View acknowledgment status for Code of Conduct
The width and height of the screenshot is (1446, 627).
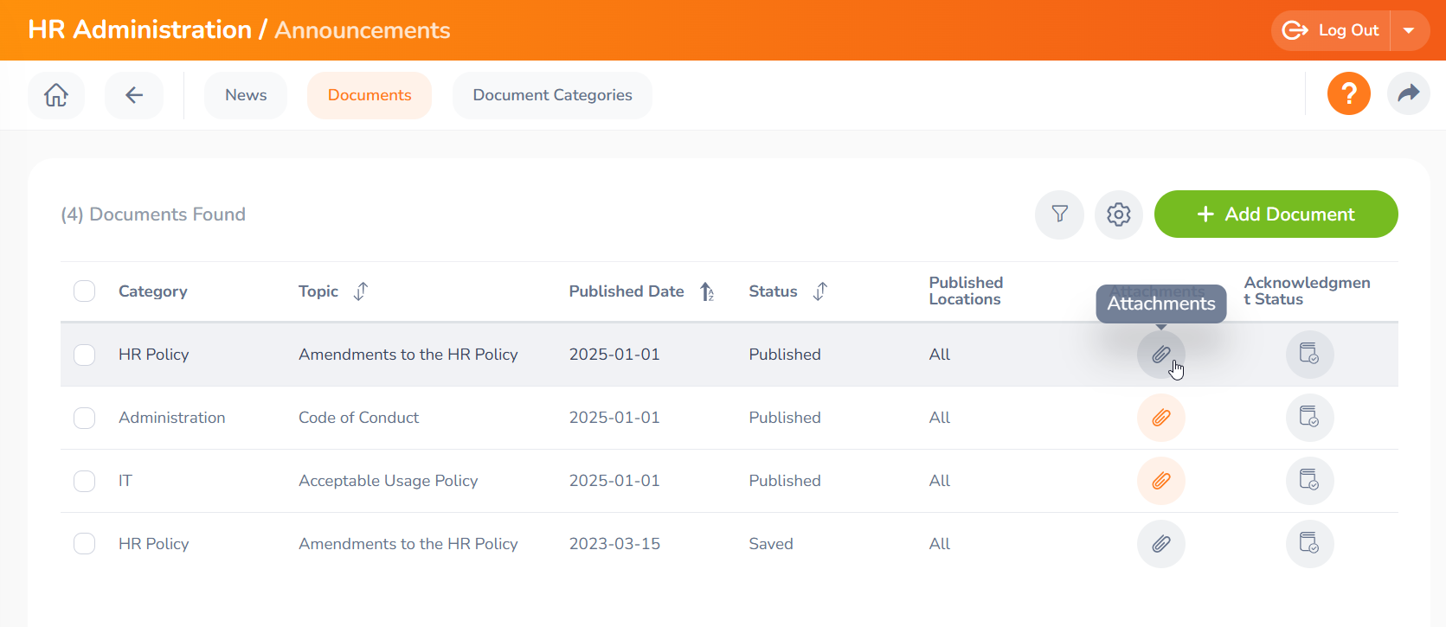coord(1310,418)
